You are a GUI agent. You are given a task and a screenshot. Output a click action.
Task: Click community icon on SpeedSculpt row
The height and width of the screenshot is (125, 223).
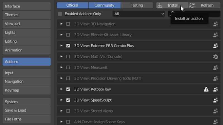(215, 100)
